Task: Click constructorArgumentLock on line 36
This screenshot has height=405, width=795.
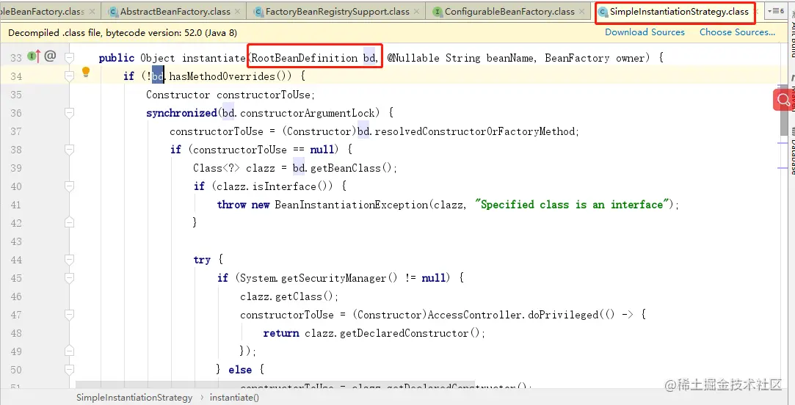Action: click(x=308, y=113)
